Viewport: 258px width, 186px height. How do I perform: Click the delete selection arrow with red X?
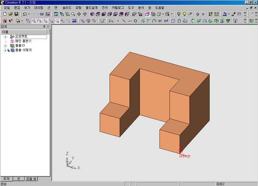pyautogui.click(x=11, y=21)
